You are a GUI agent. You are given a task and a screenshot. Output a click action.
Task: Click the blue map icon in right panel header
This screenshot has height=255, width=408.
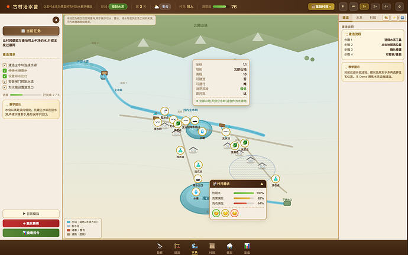click(x=402, y=18)
